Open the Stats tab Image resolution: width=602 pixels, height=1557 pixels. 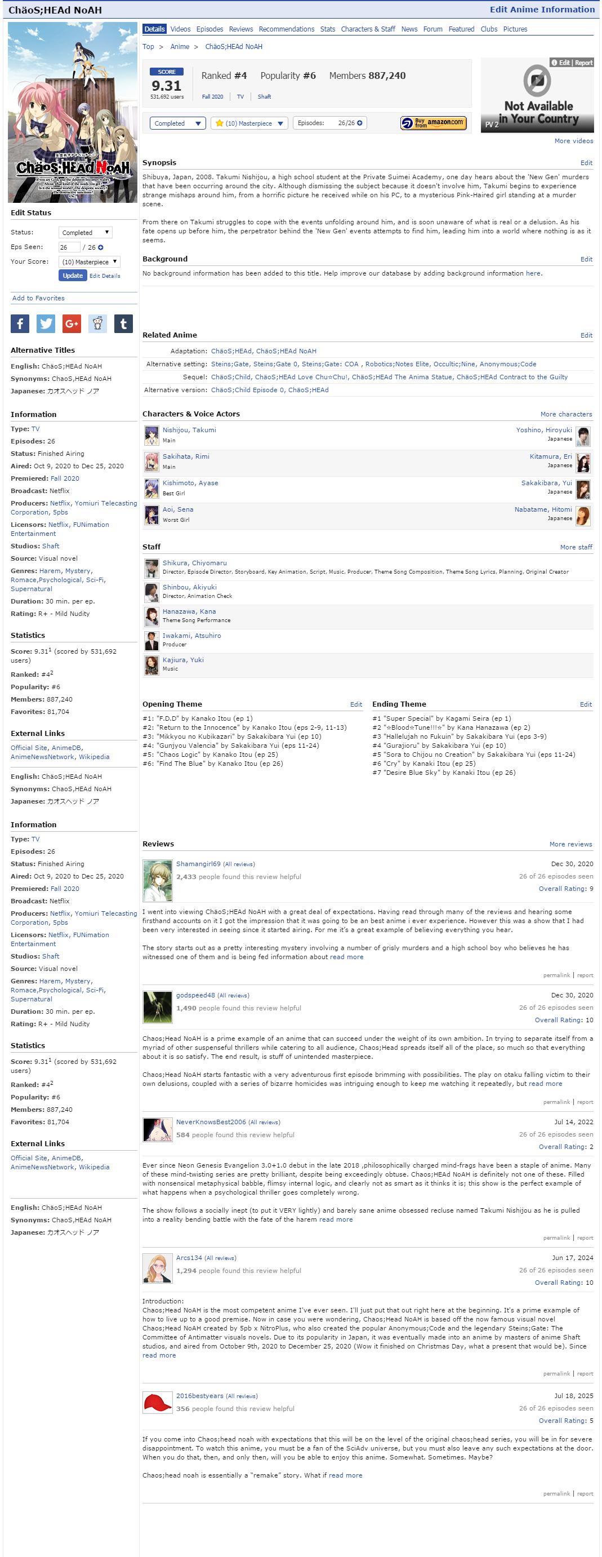click(328, 29)
